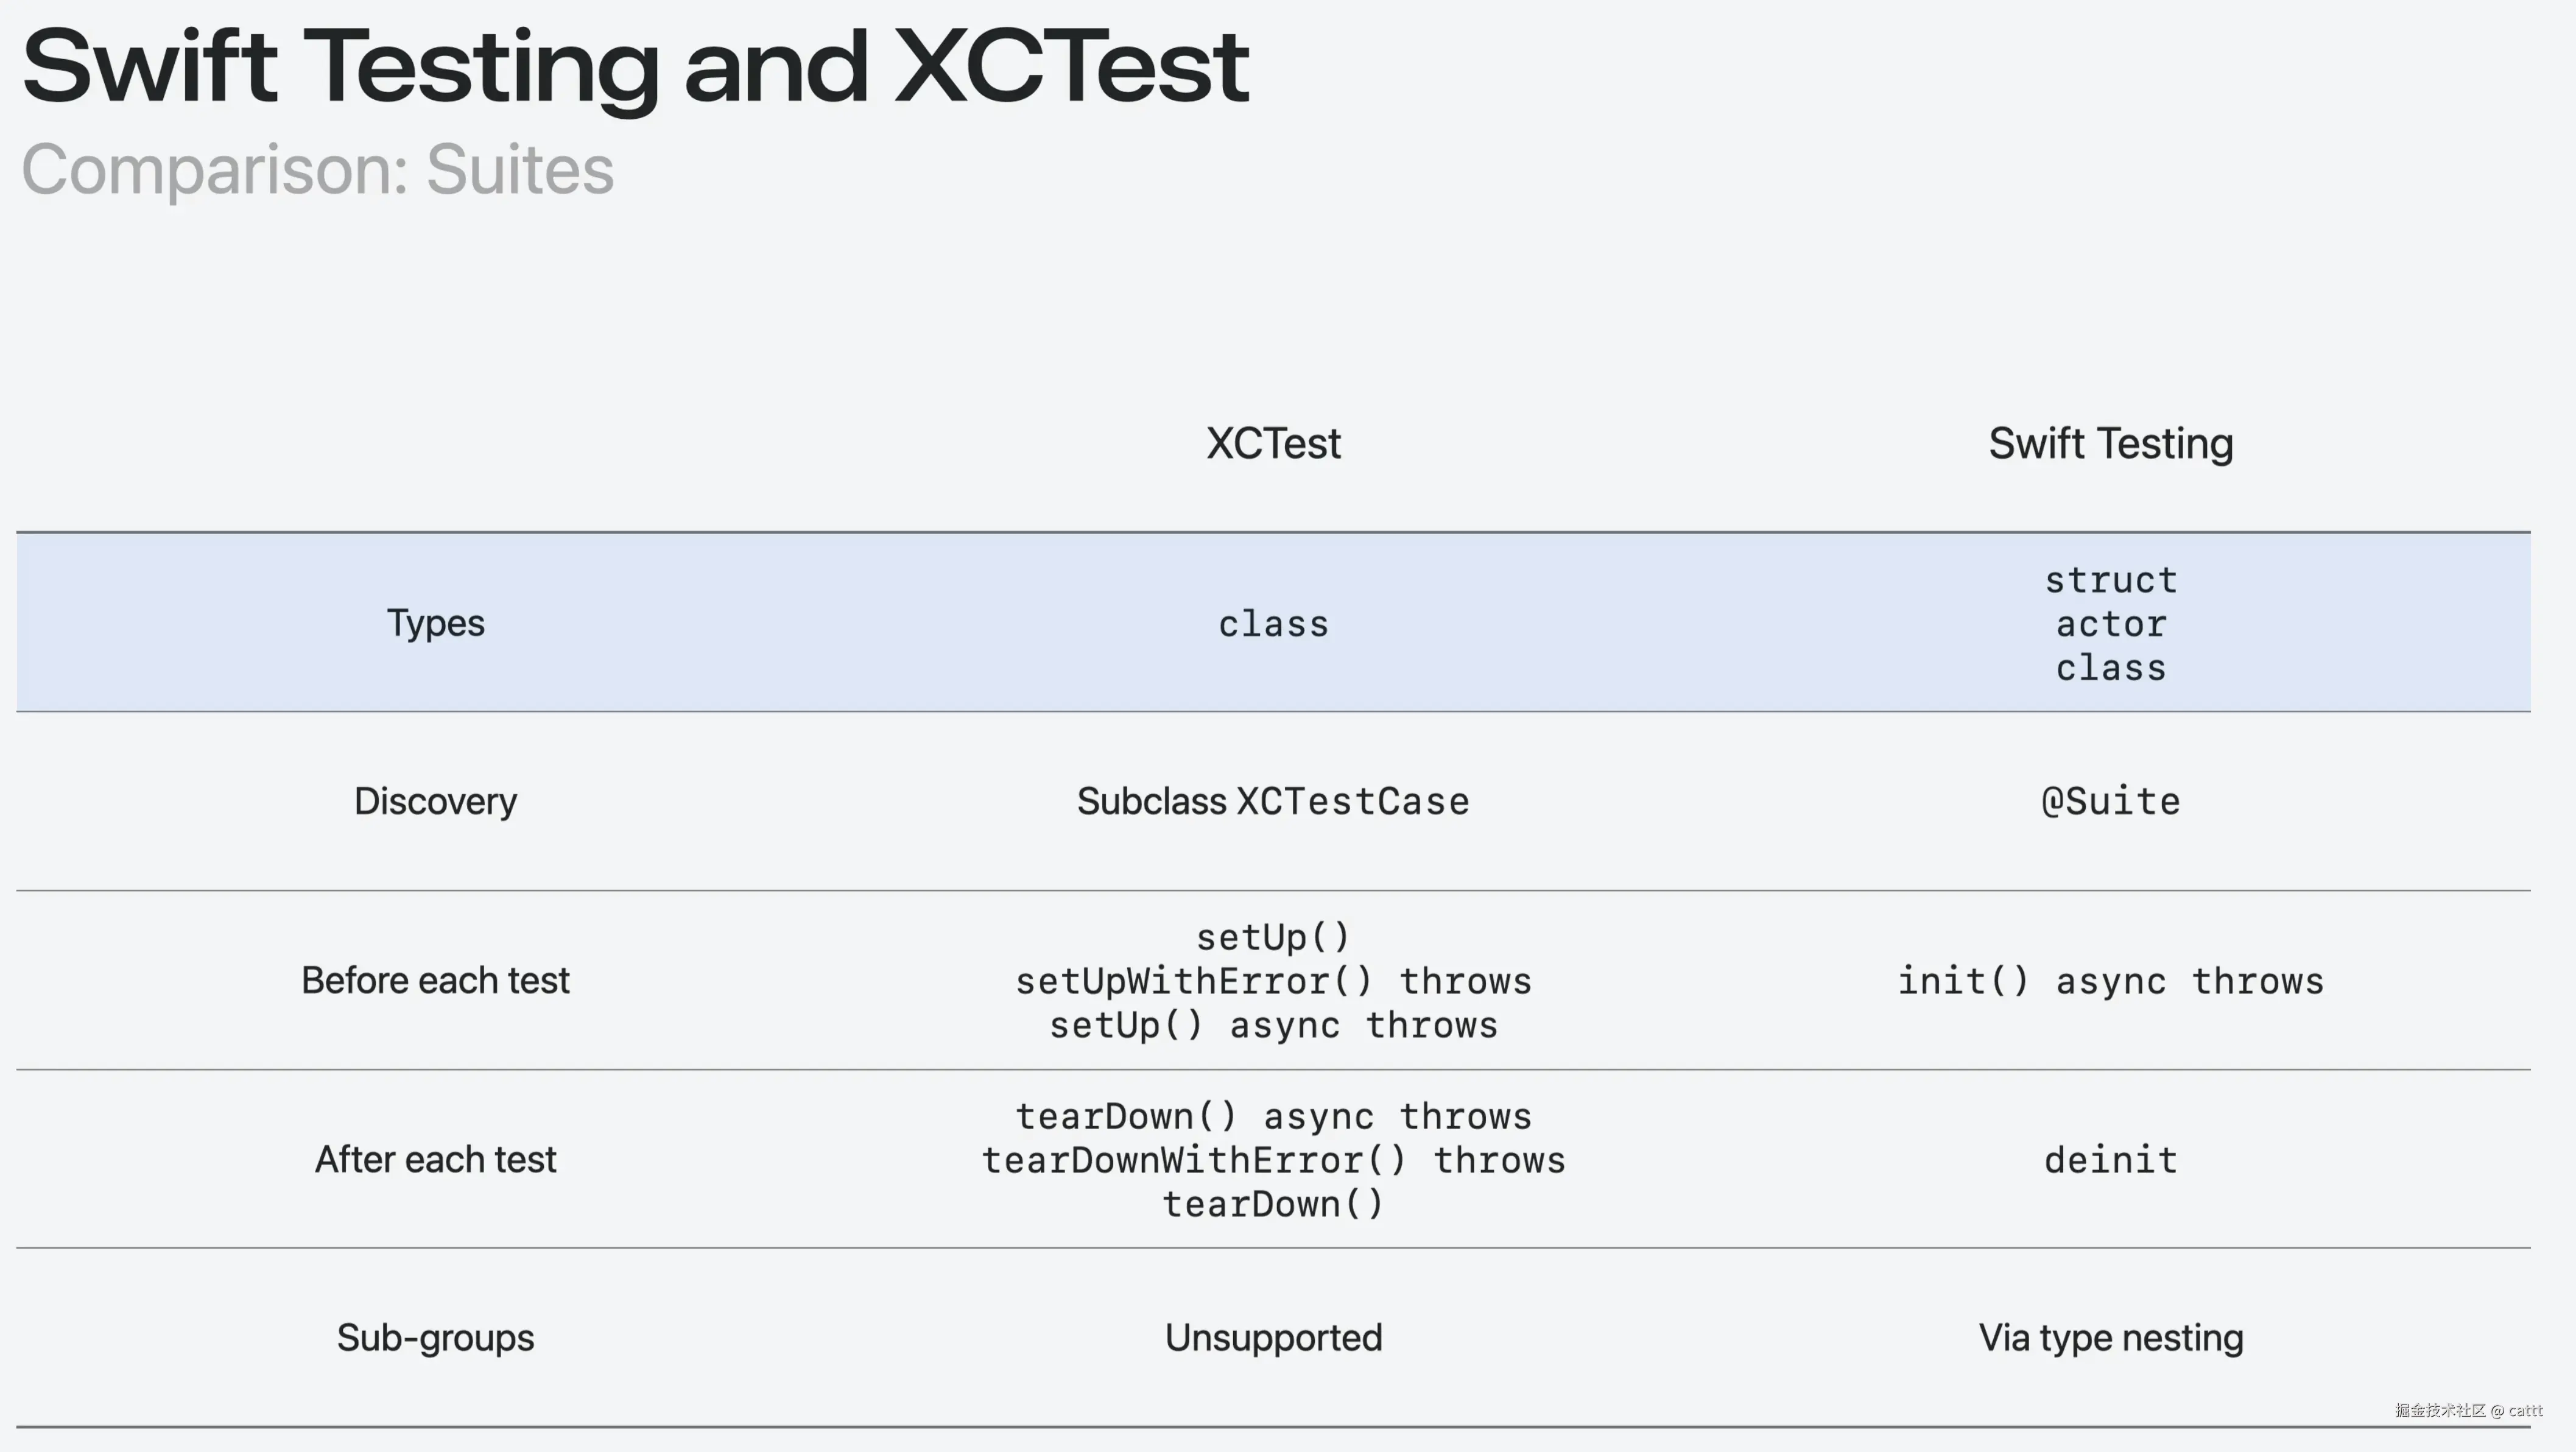
Task: Click the 'actor' keyword in Types row
Action: (x=2110, y=624)
